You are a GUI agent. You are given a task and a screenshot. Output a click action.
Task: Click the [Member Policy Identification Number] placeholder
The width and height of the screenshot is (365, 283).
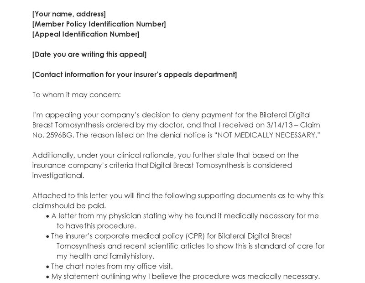click(99, 24)
